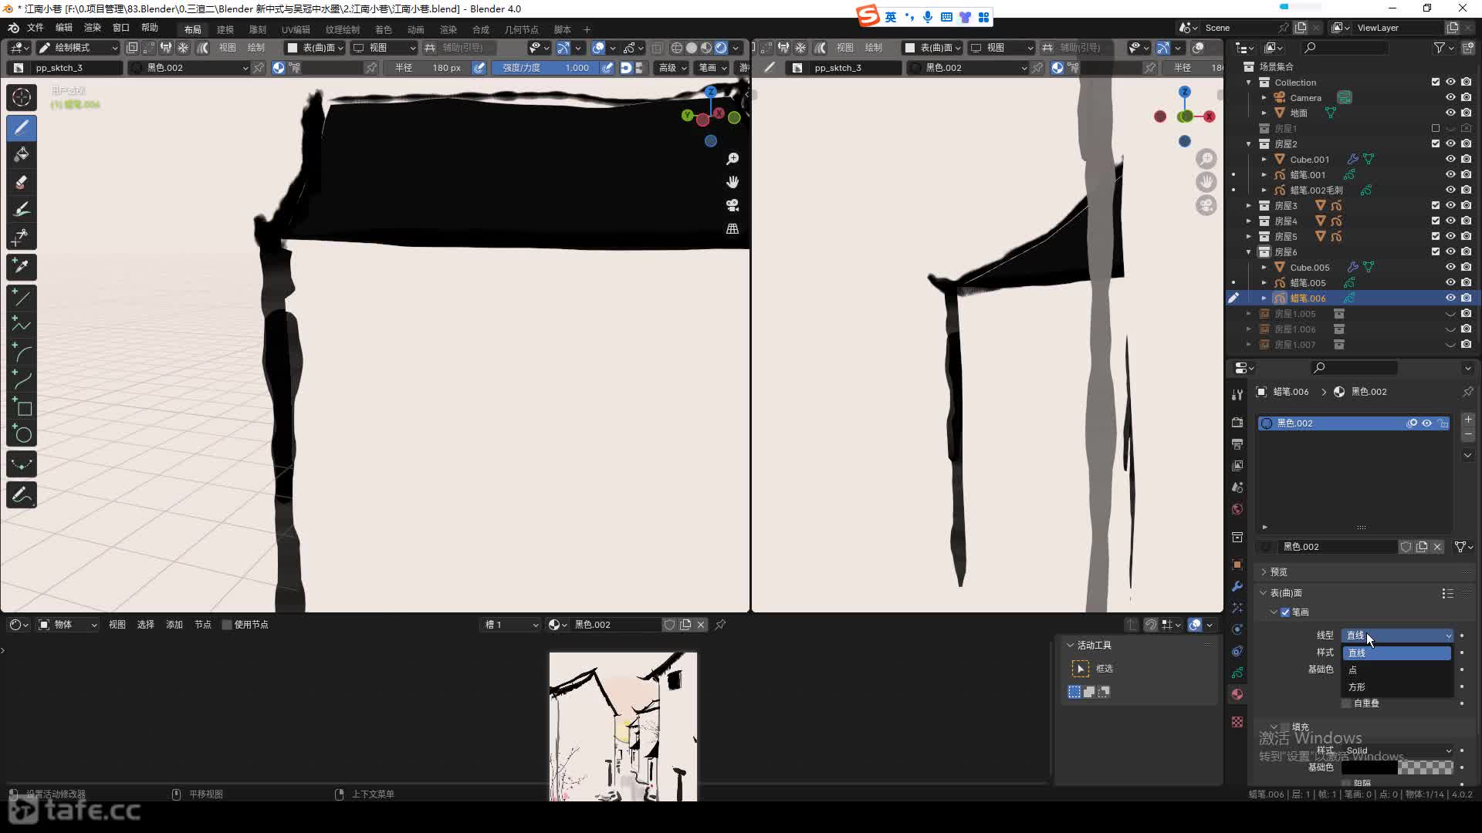
Task: Select the Tint tool
Action: point(22,209)
